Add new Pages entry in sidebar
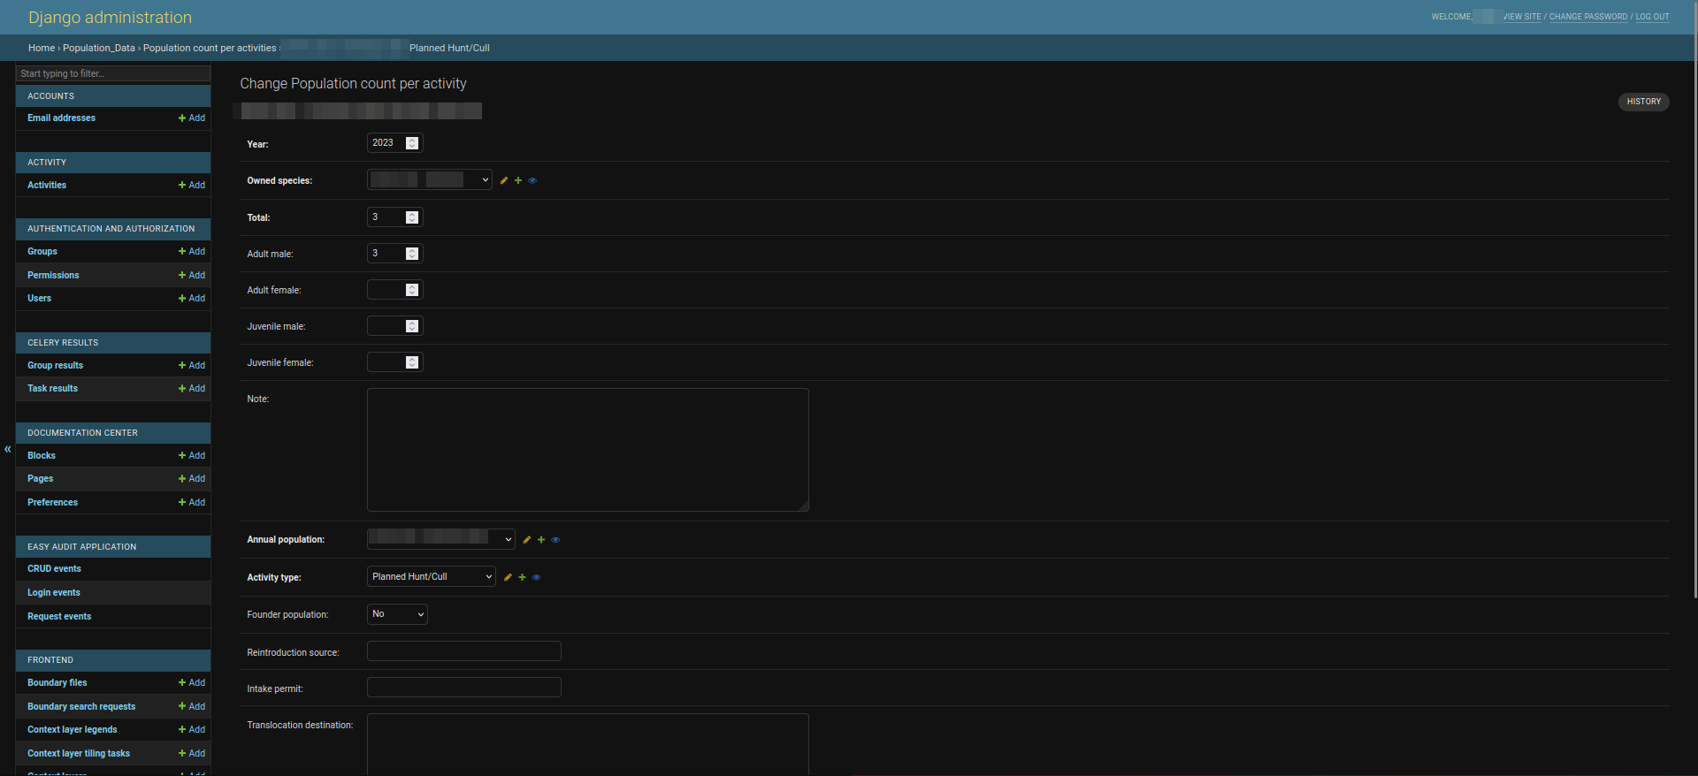This screenshot has width=1698, height=776. [192, 479]
